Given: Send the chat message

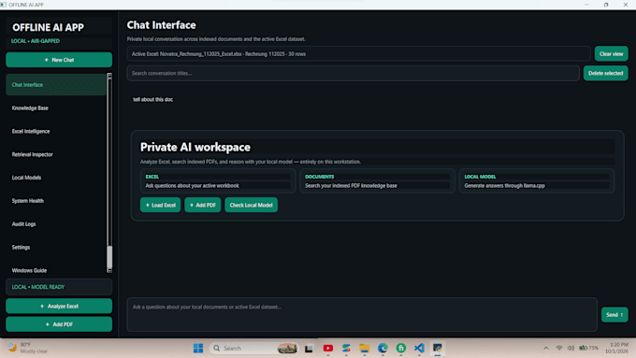Looking at the screenshot, I should click(x=614, y=315).
